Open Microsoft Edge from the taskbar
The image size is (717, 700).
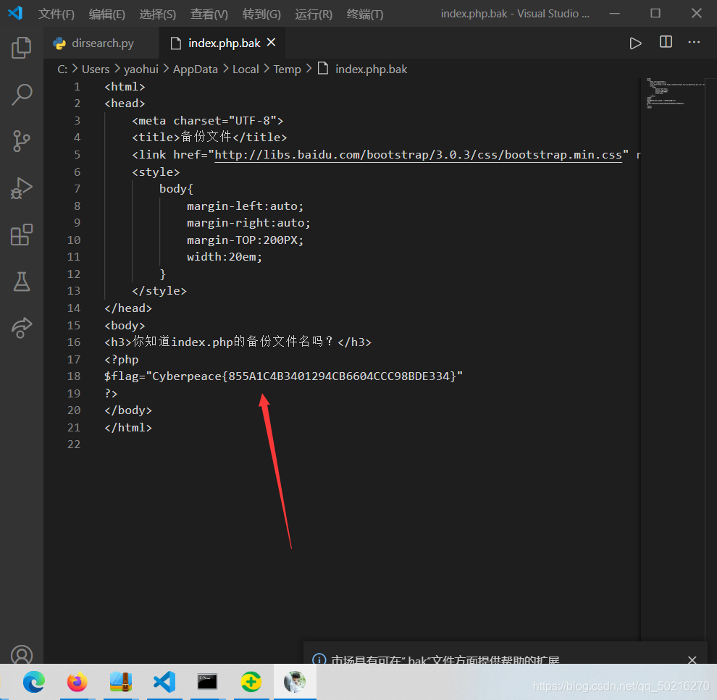[34, 682]
